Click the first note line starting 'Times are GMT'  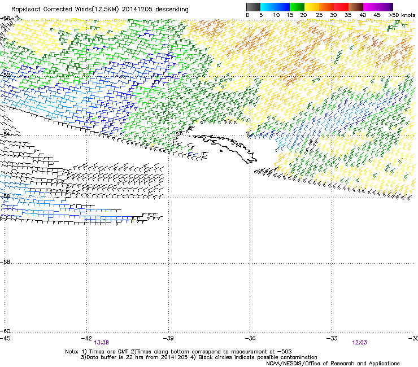pyautogui.click(x=178, y=352)
